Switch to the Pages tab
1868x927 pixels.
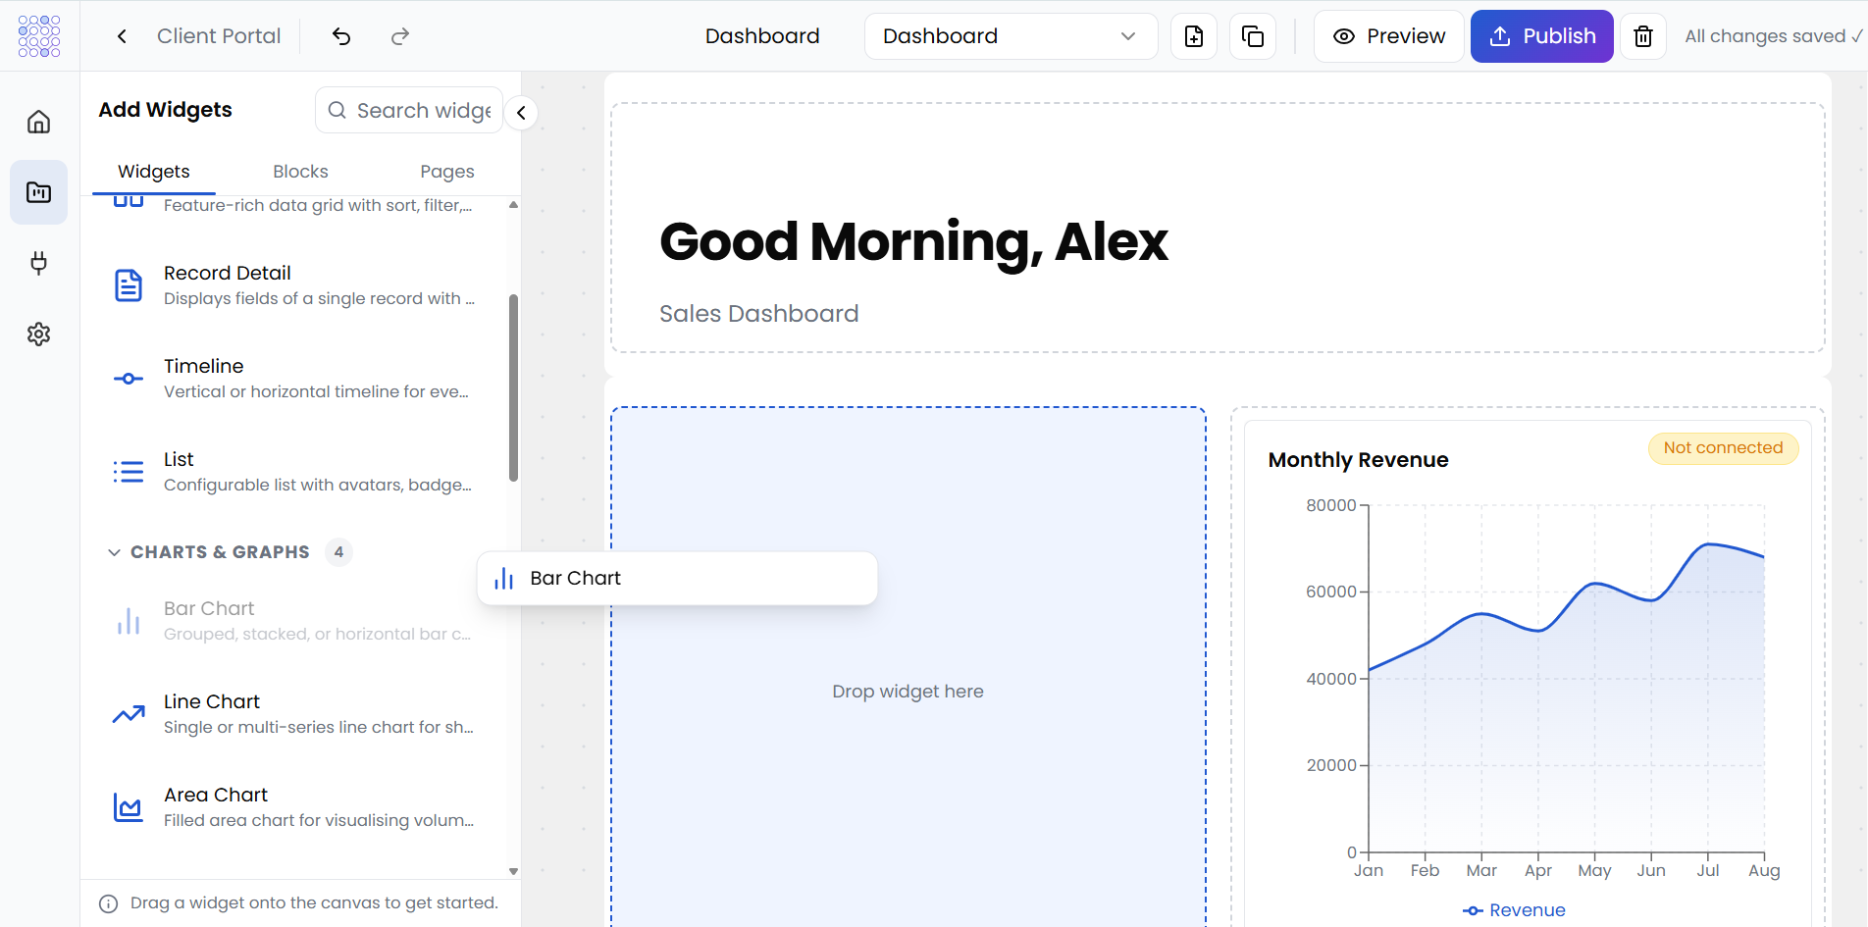[x=447, y=172]
